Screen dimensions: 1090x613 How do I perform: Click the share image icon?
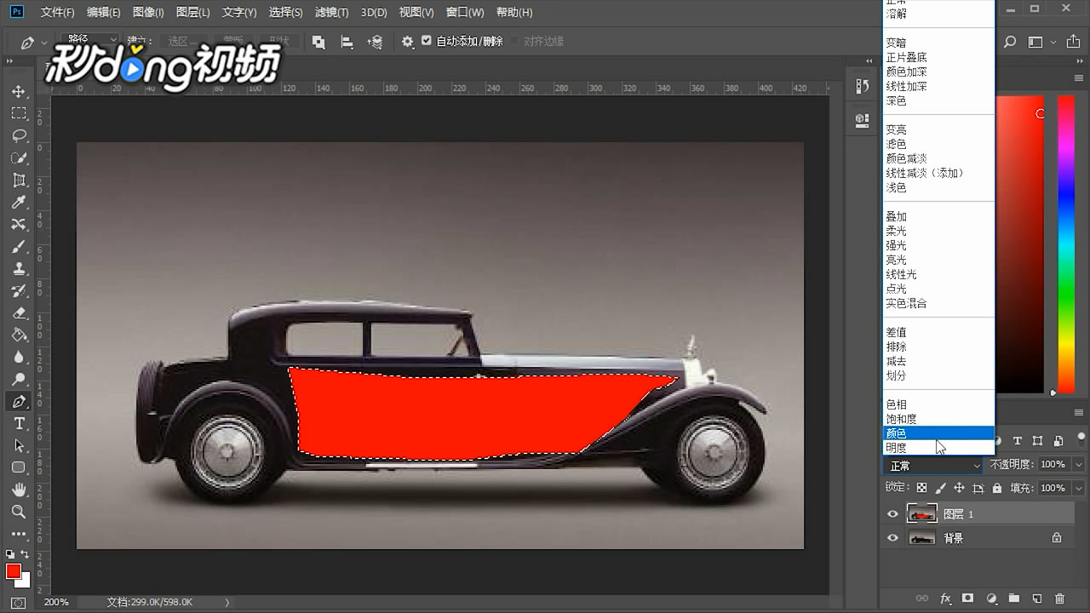click(1073, 42)
